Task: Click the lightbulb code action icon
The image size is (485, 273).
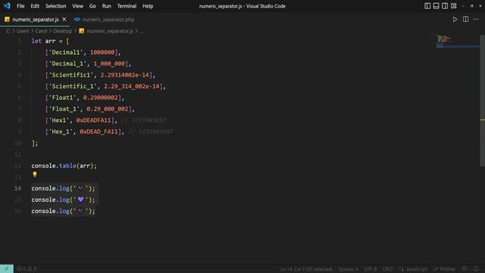Action: (35, 174)
